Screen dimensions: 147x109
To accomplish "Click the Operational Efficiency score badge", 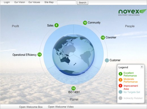I will (x=40, y=55).
